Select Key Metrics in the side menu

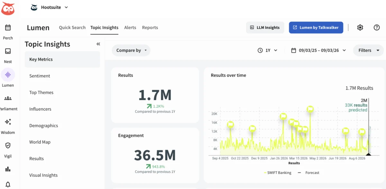click(62, 59)
